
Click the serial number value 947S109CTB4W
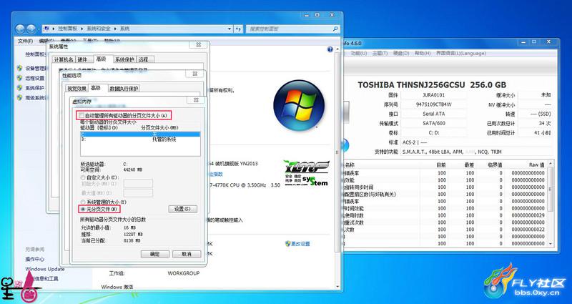pyautogui.click(x=434, y=104)
